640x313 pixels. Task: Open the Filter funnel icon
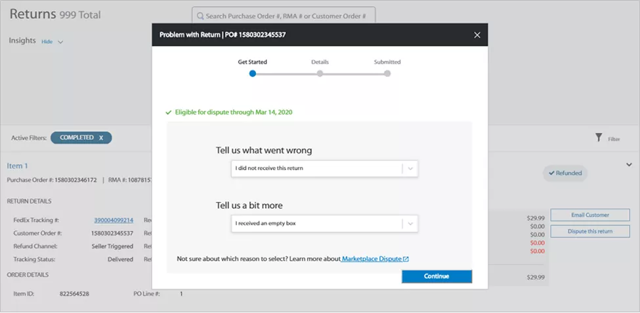599,138
